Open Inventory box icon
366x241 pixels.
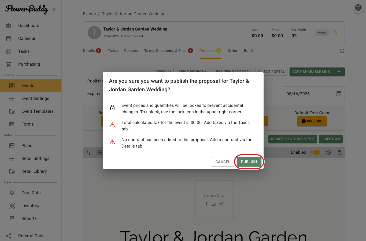coord(12,206)
